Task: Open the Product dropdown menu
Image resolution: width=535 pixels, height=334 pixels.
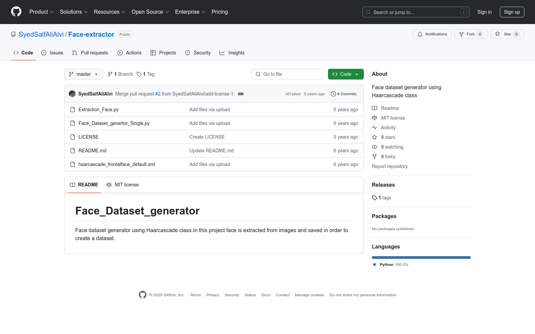Action: click(41, 12)
